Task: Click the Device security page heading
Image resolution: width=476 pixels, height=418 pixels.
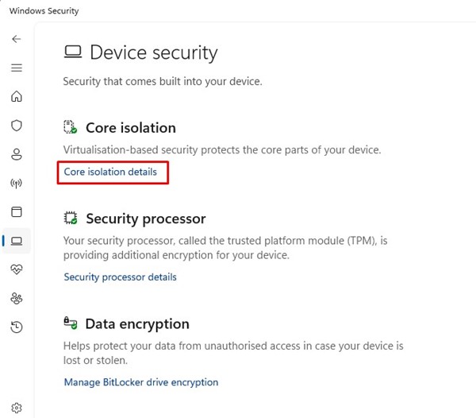Action: pos(153,53)
